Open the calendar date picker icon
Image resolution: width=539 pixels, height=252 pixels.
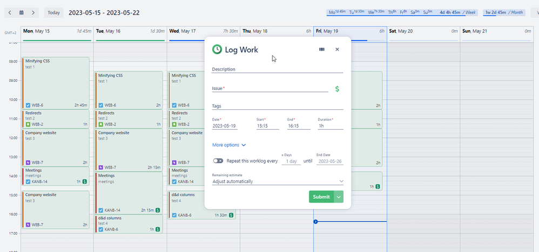(21, 13)
